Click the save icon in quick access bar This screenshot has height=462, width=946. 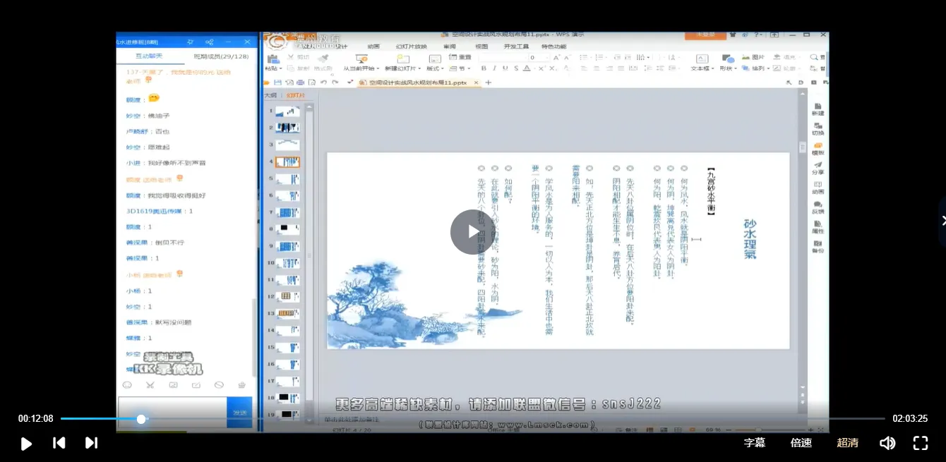pyautogui.click(x=278, y=83)
